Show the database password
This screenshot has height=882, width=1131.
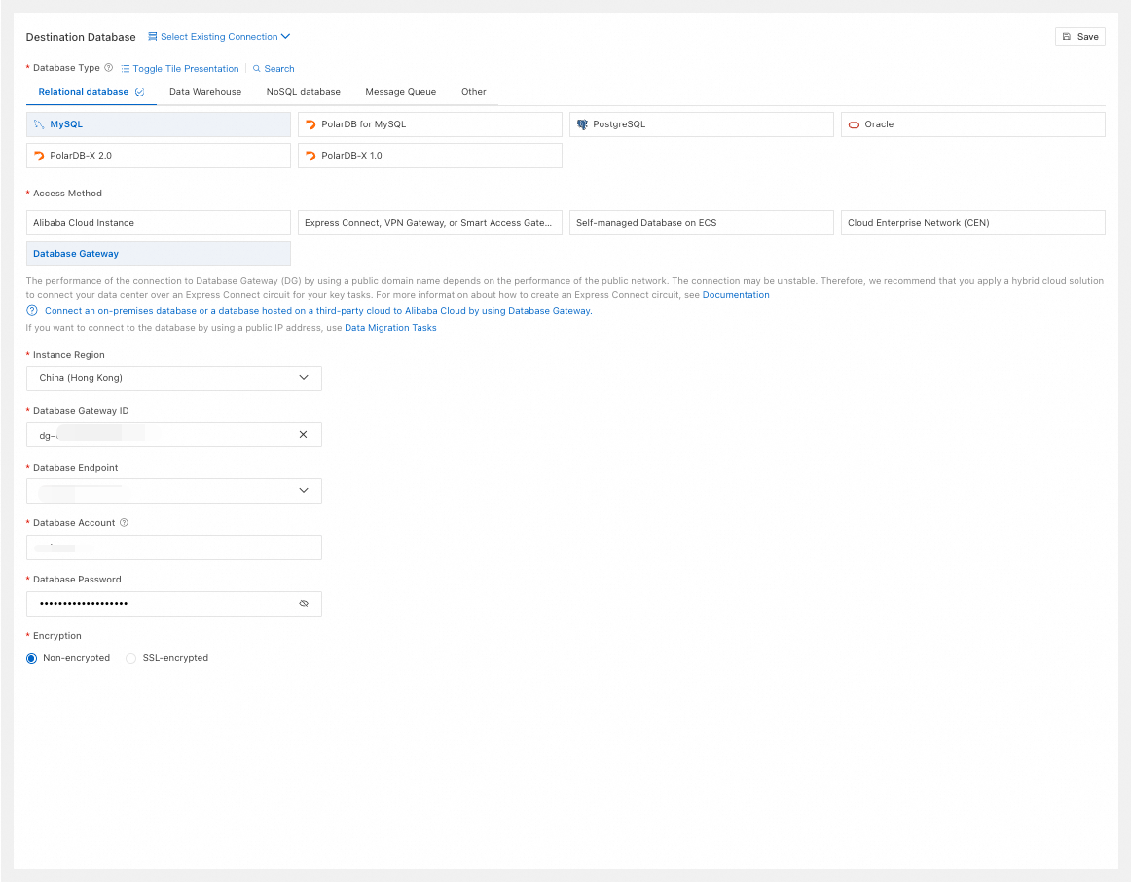[304, 604]
